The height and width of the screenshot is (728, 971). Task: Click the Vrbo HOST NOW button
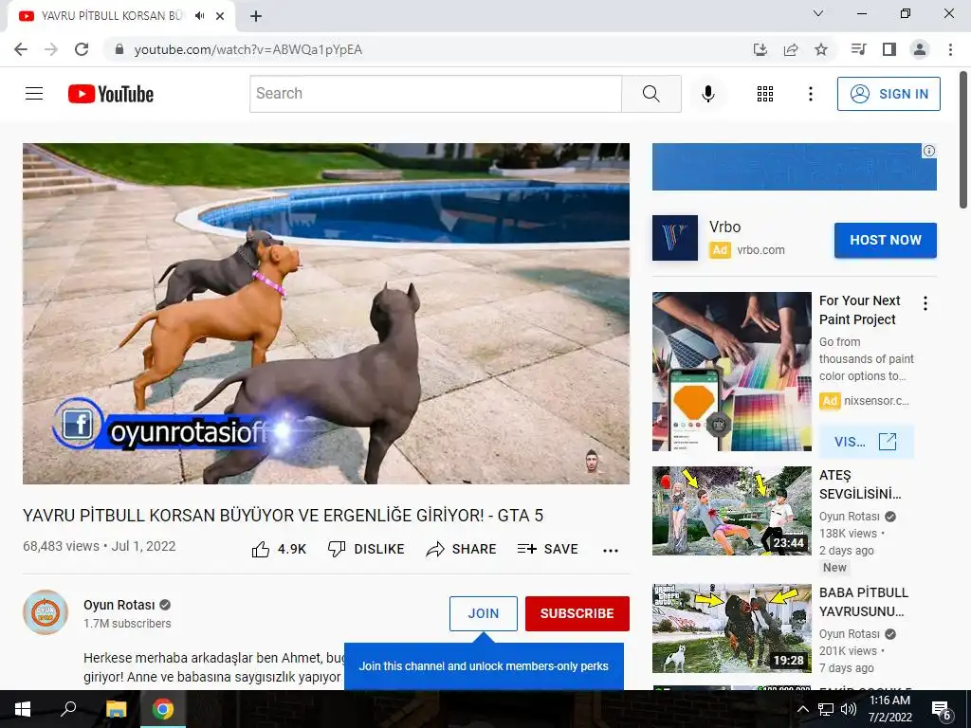(x=886, y=240)
